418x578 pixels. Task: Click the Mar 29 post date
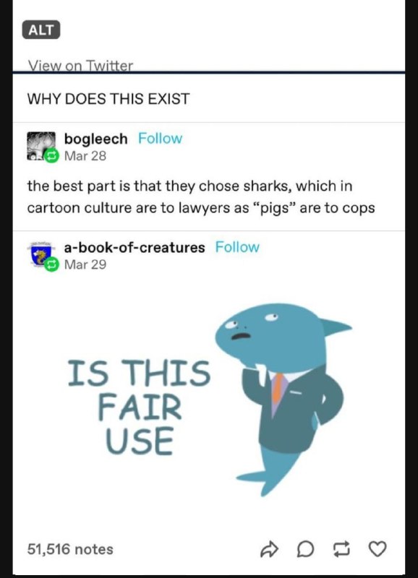[85, 264]
